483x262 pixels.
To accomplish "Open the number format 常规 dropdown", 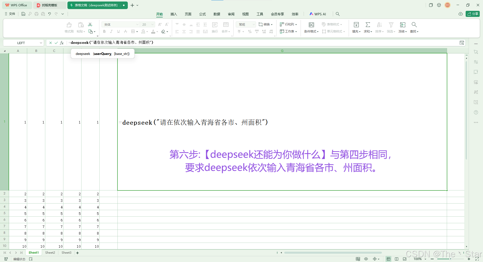I will point(254,24).
